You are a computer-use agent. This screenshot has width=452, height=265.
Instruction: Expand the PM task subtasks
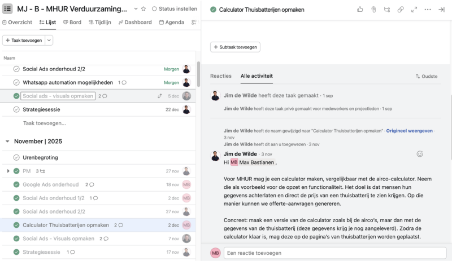(8, 171)
